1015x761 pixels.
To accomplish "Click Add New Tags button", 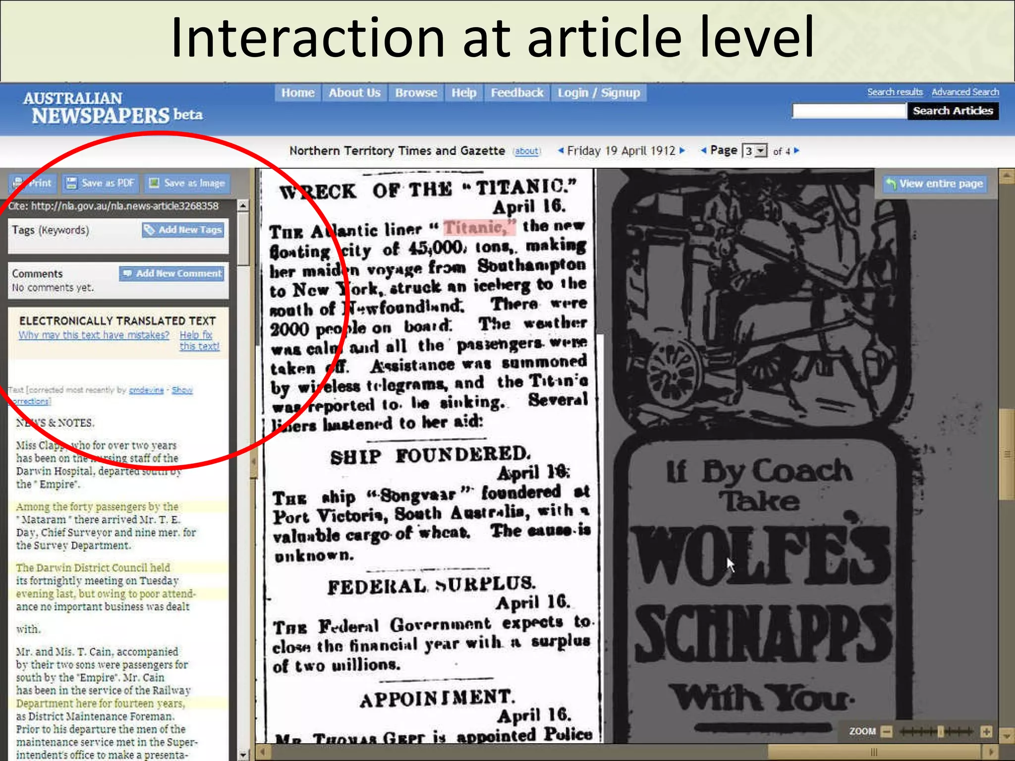I will [183, 230].
